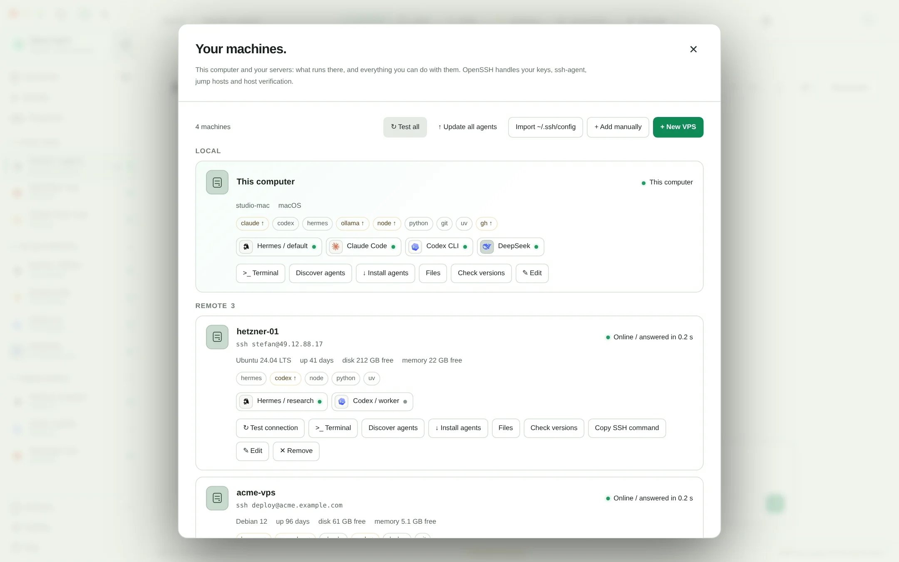This screenshot has height=562, width=899.
Task: Click hetzner-01 Online status indicator
Action: click(649, 337)
